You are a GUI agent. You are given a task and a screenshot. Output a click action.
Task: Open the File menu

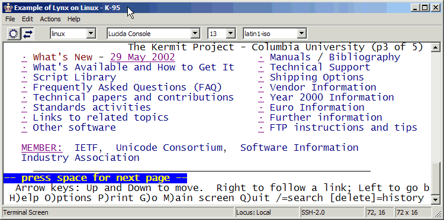click(10, 19)
